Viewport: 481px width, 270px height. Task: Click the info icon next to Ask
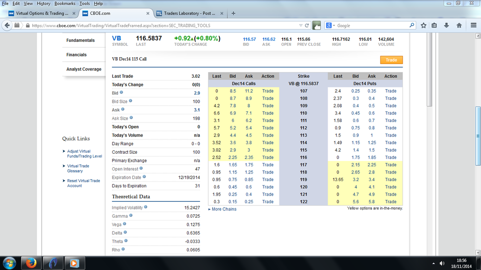123,109
